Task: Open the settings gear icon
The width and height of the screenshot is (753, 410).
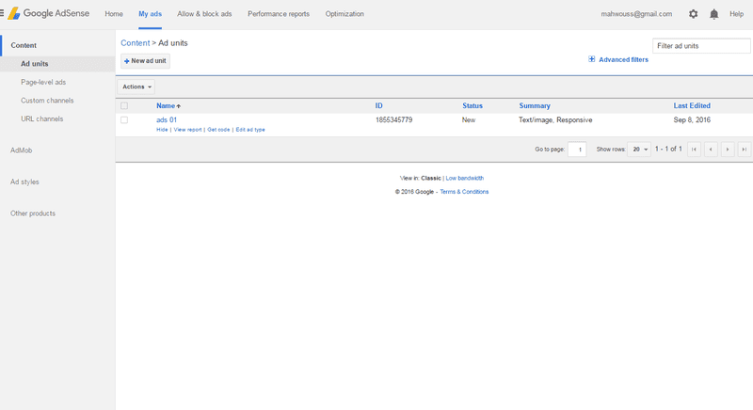Action: coord(694,14)
